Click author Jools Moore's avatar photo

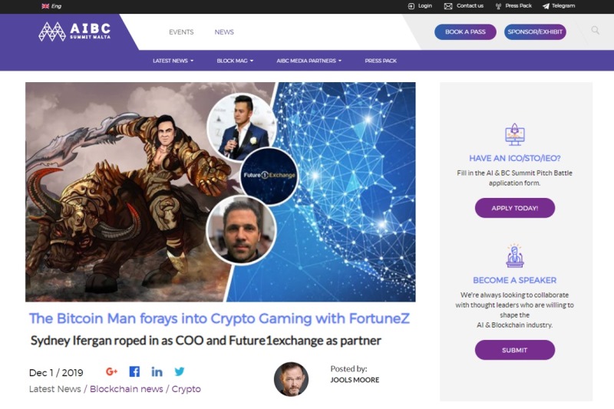[291, 379]
